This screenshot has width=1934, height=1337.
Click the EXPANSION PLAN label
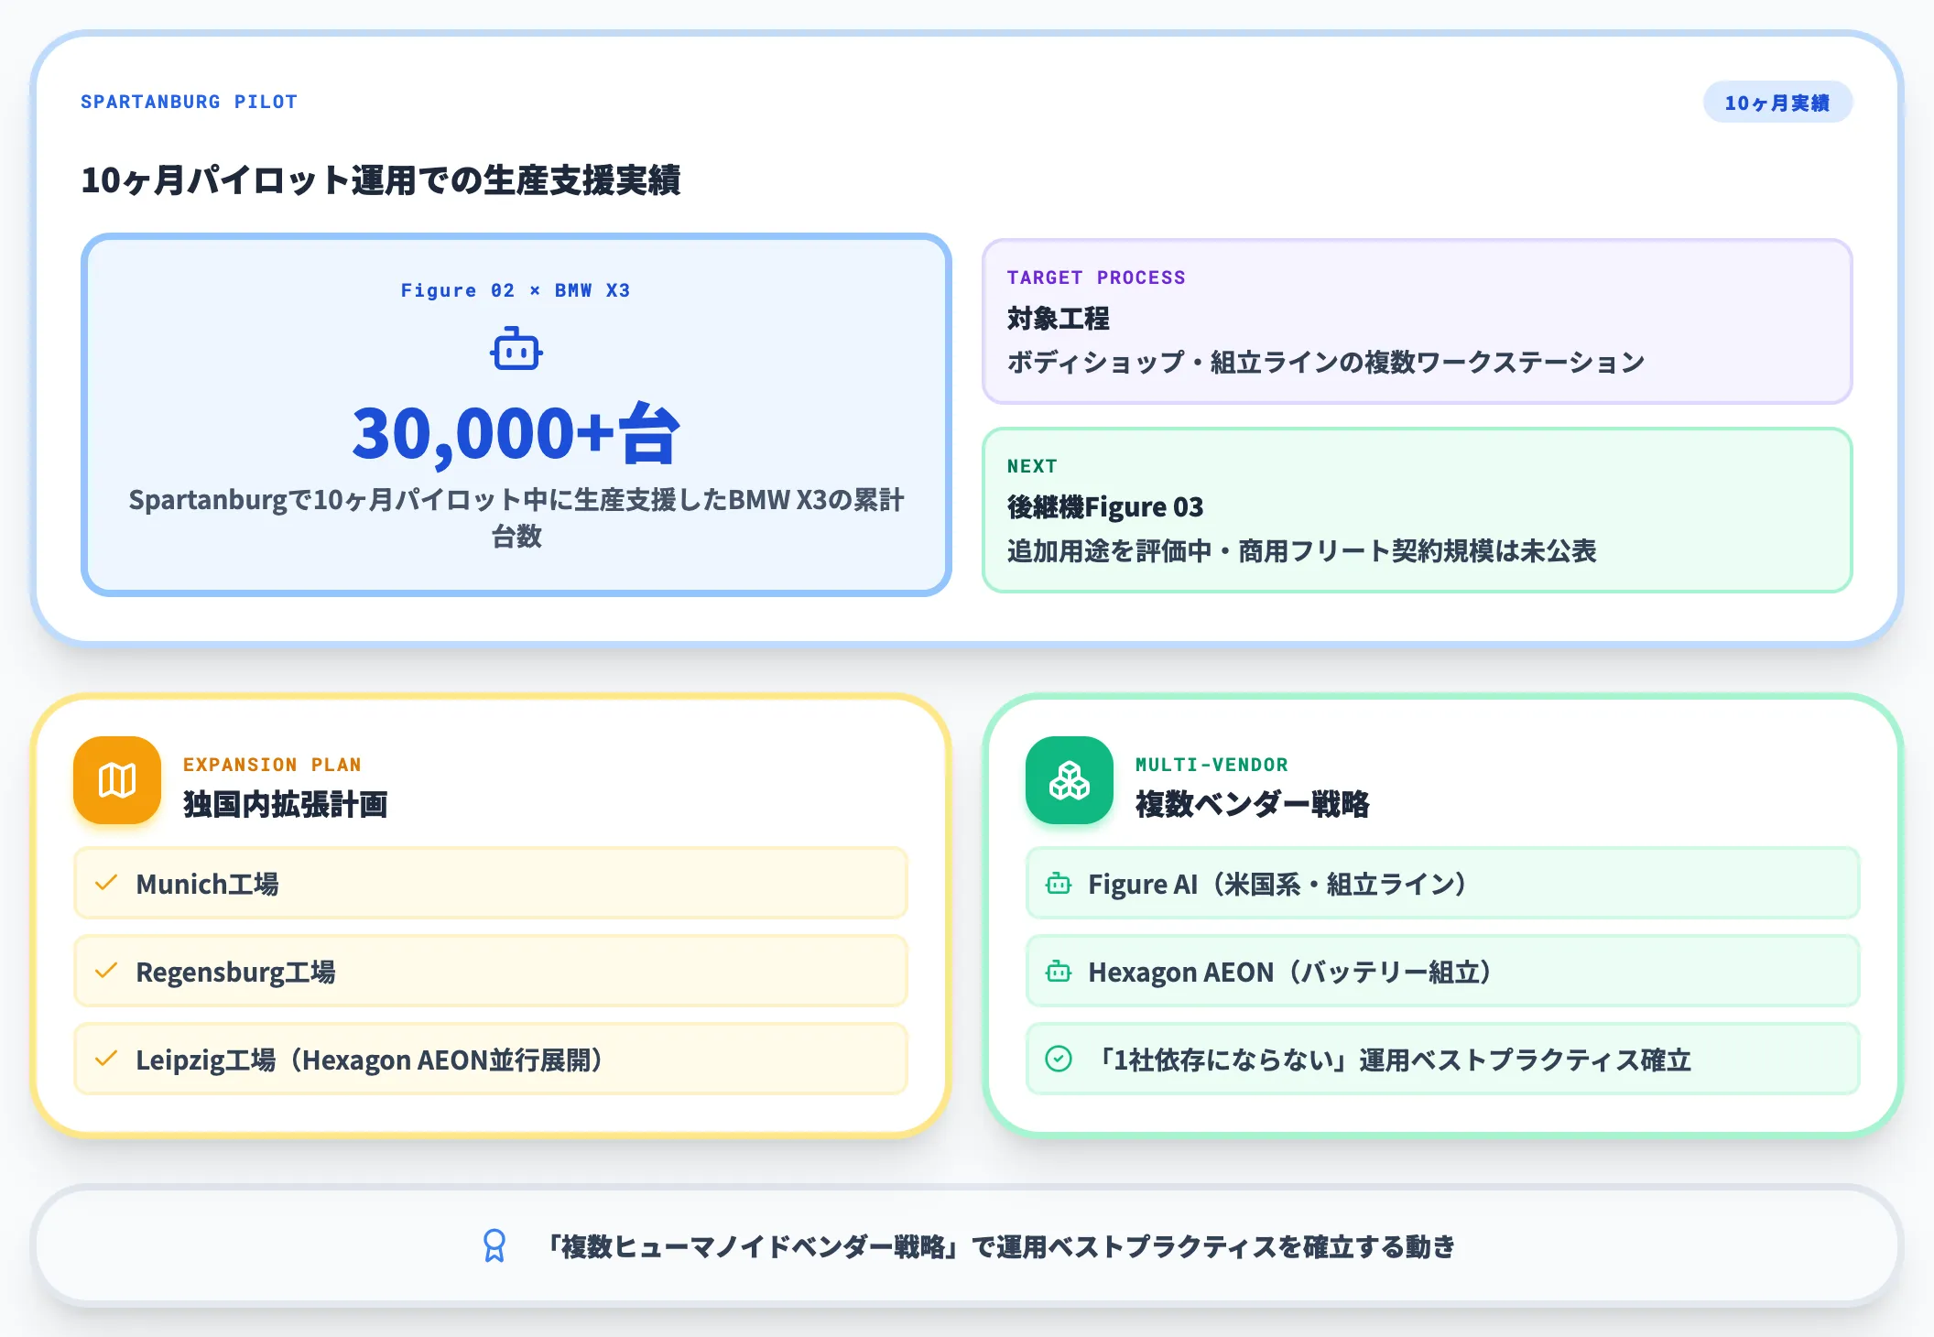click(272, 765)
